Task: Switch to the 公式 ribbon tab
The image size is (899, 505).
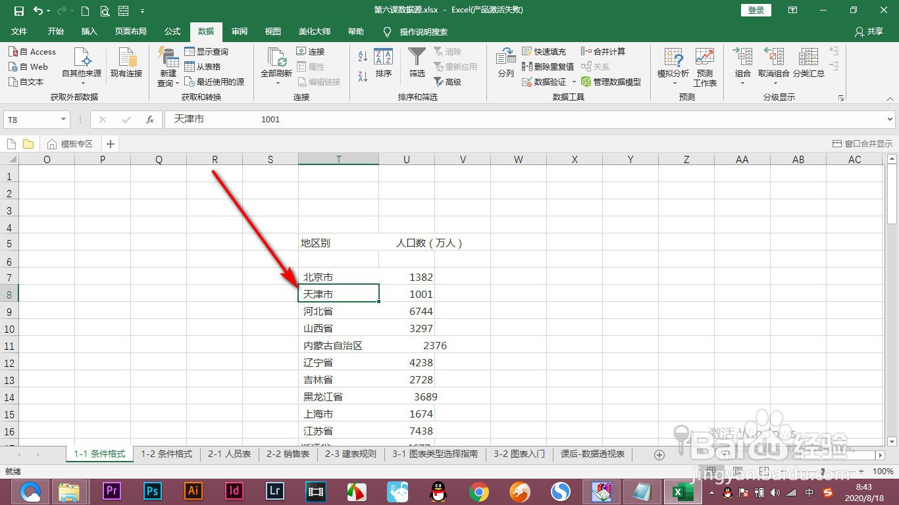Action: click(x=172, y=31)
